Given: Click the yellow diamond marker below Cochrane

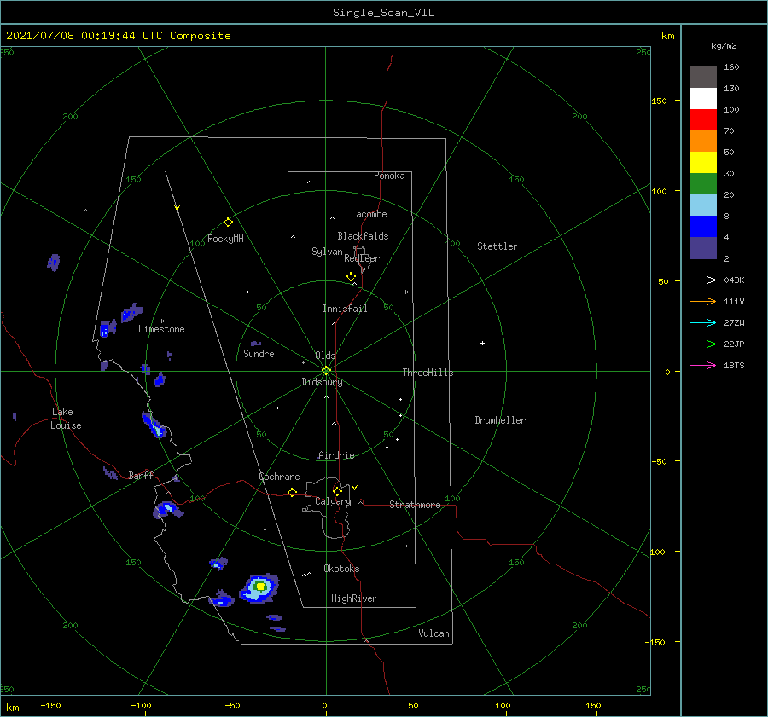Looking at the screenshot, I should pos(292,493).
